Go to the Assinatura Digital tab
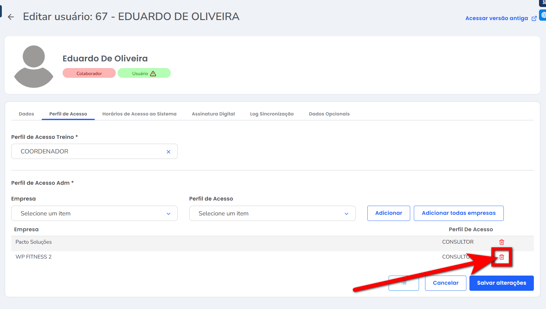Screen dimensions: 546x309 coord(213,114)
